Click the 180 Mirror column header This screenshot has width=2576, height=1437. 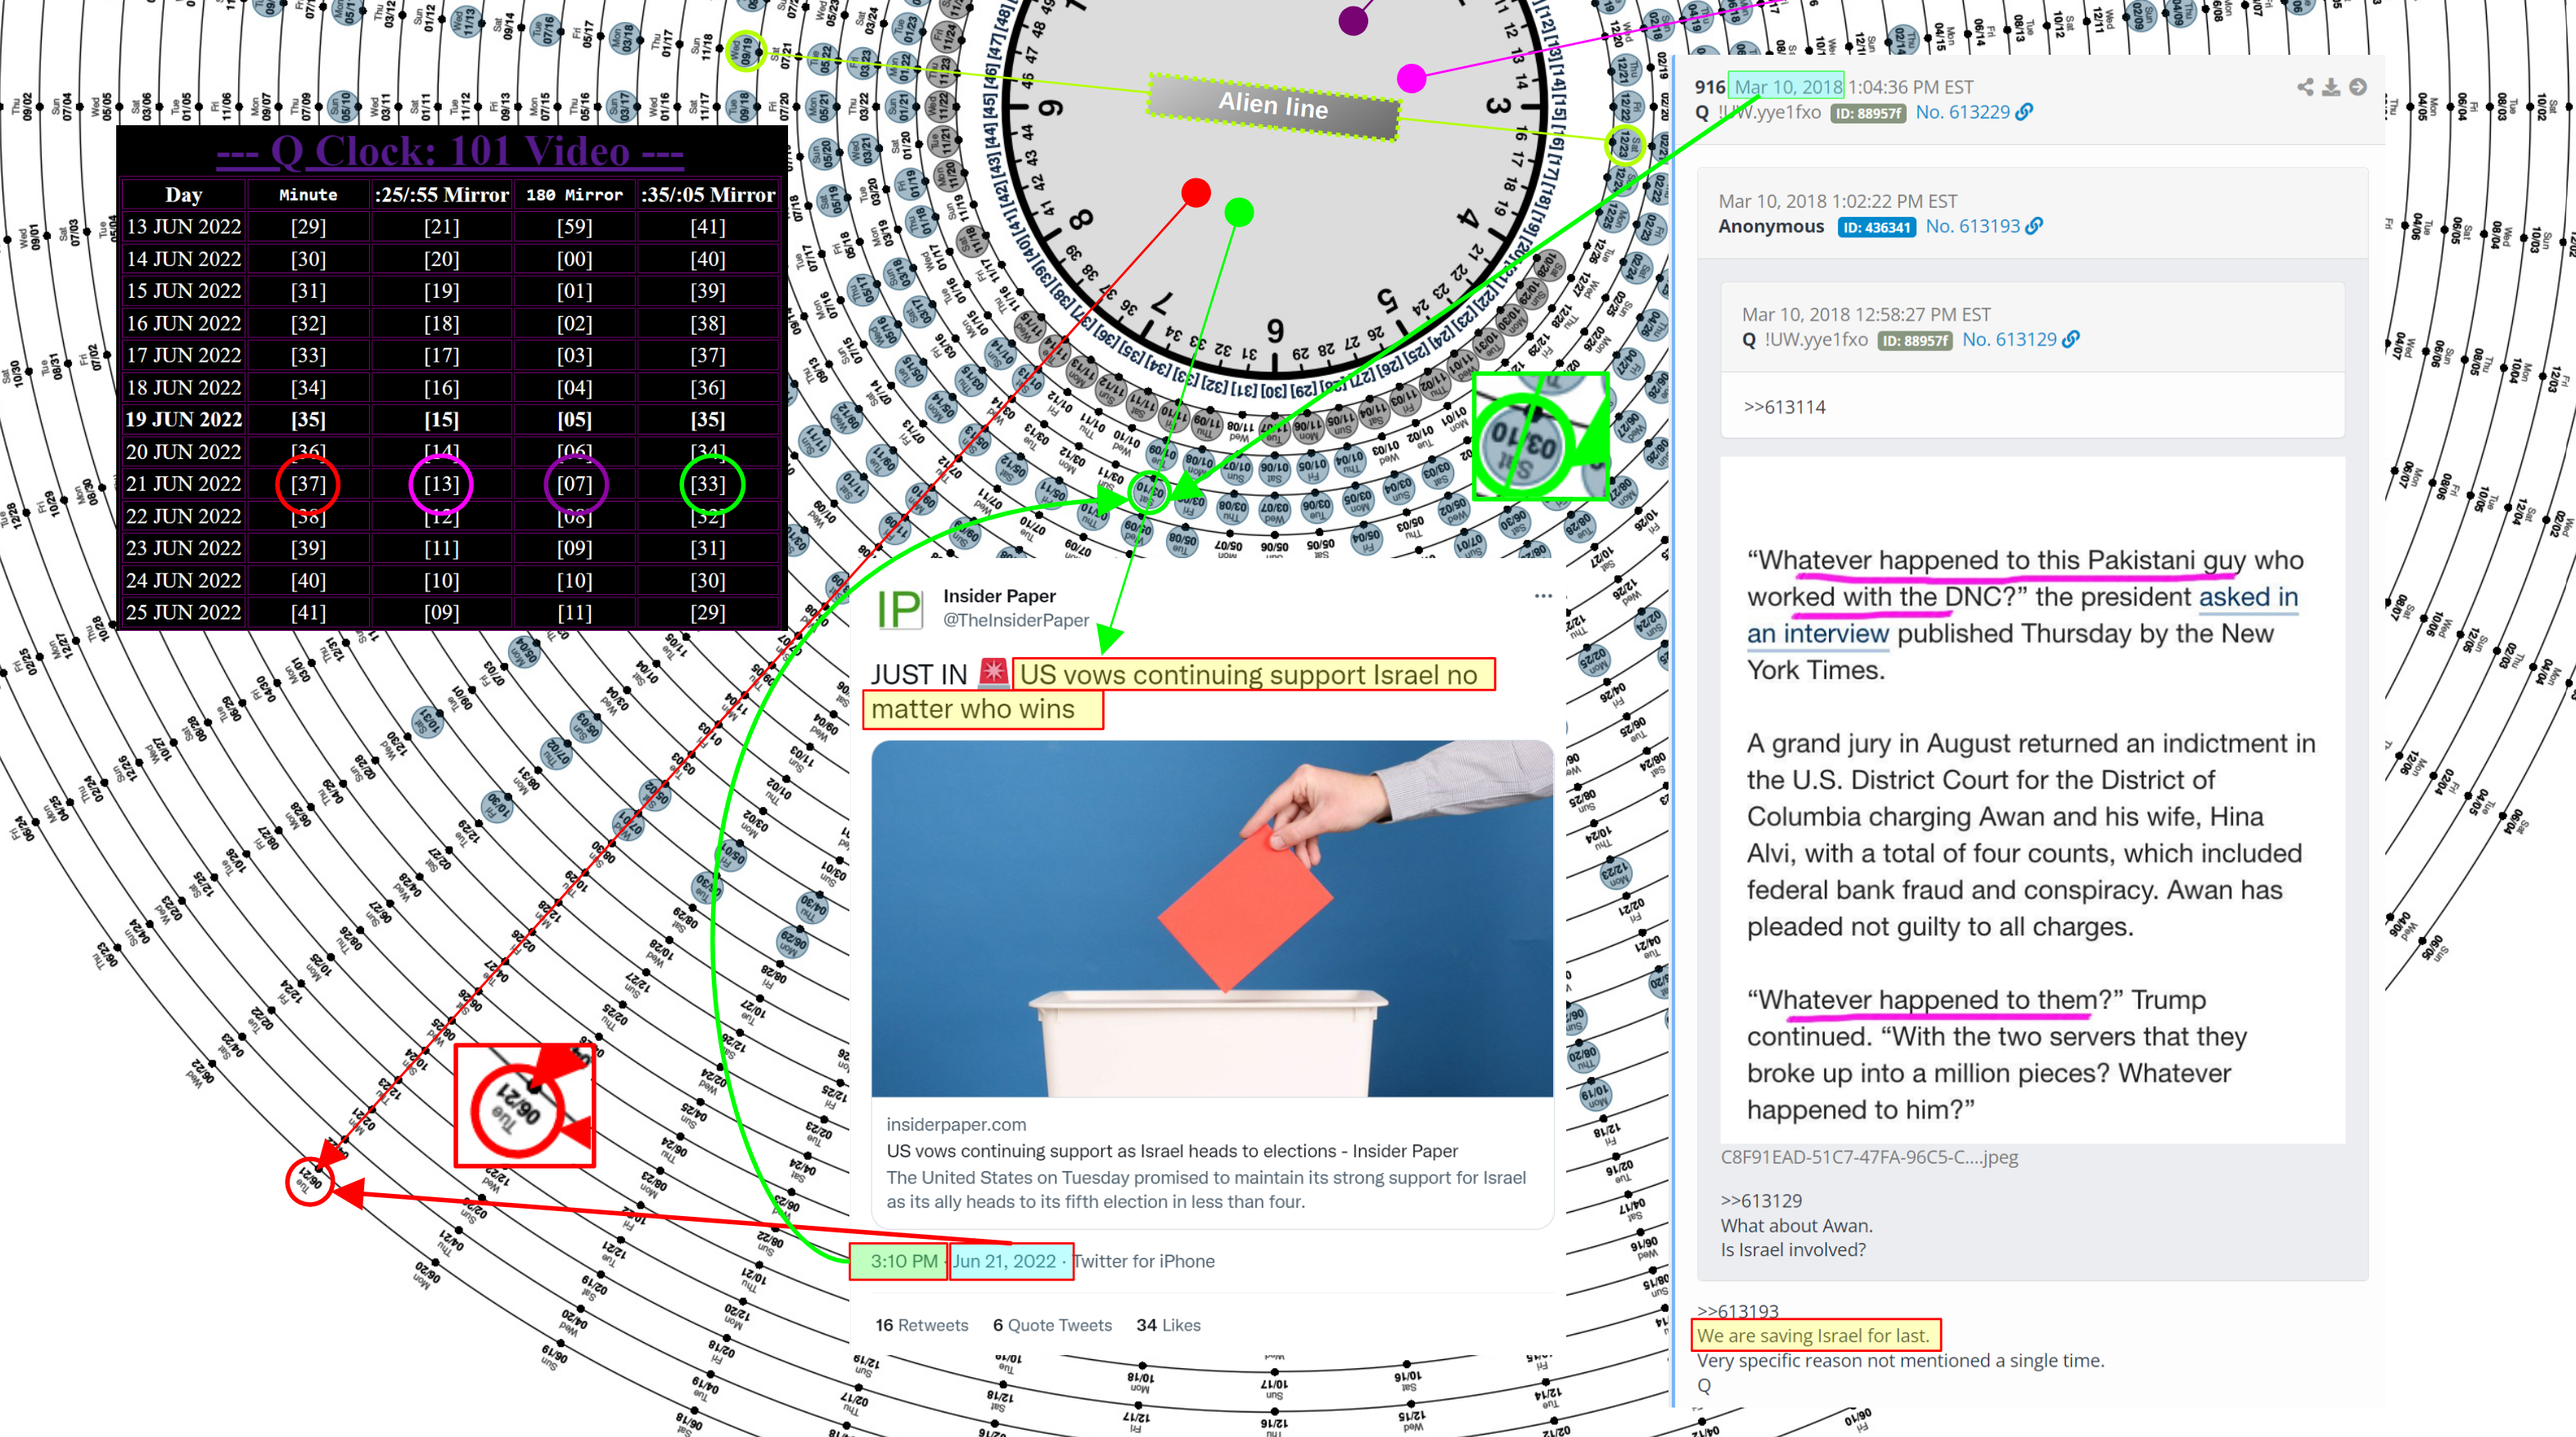pos(574,195)
